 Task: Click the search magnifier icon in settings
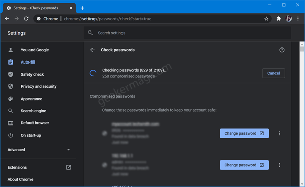click(x=90, y=33)
